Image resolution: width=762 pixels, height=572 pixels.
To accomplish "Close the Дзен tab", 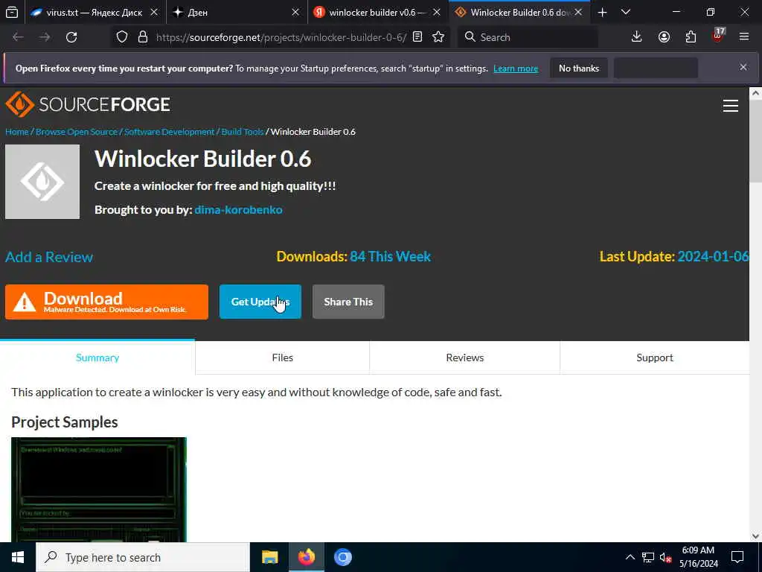I will click(x=295, y=13).
